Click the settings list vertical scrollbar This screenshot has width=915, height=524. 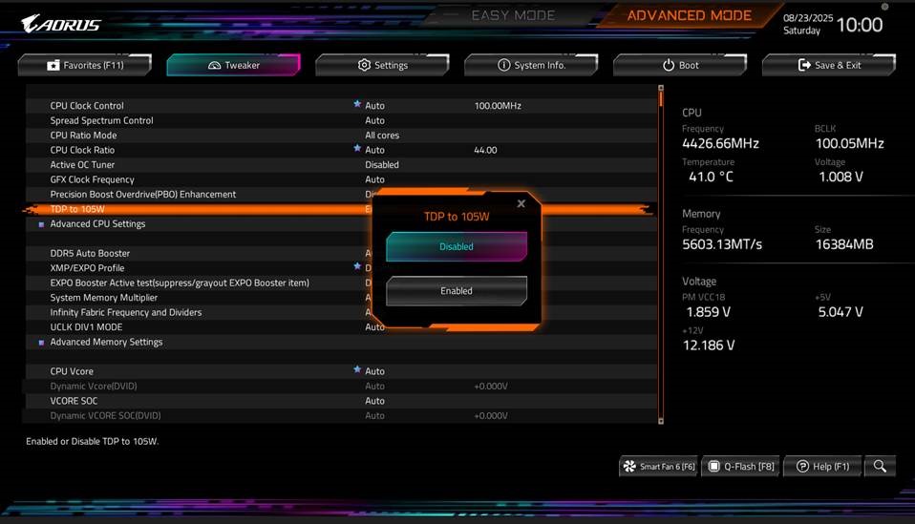pos(661,255)
